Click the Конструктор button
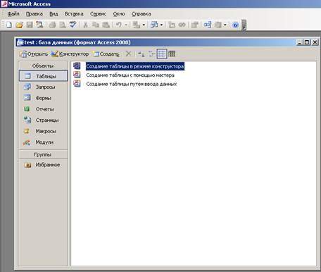Image resolution: width=321 pixels, height=272 pixels. (70, 54)
